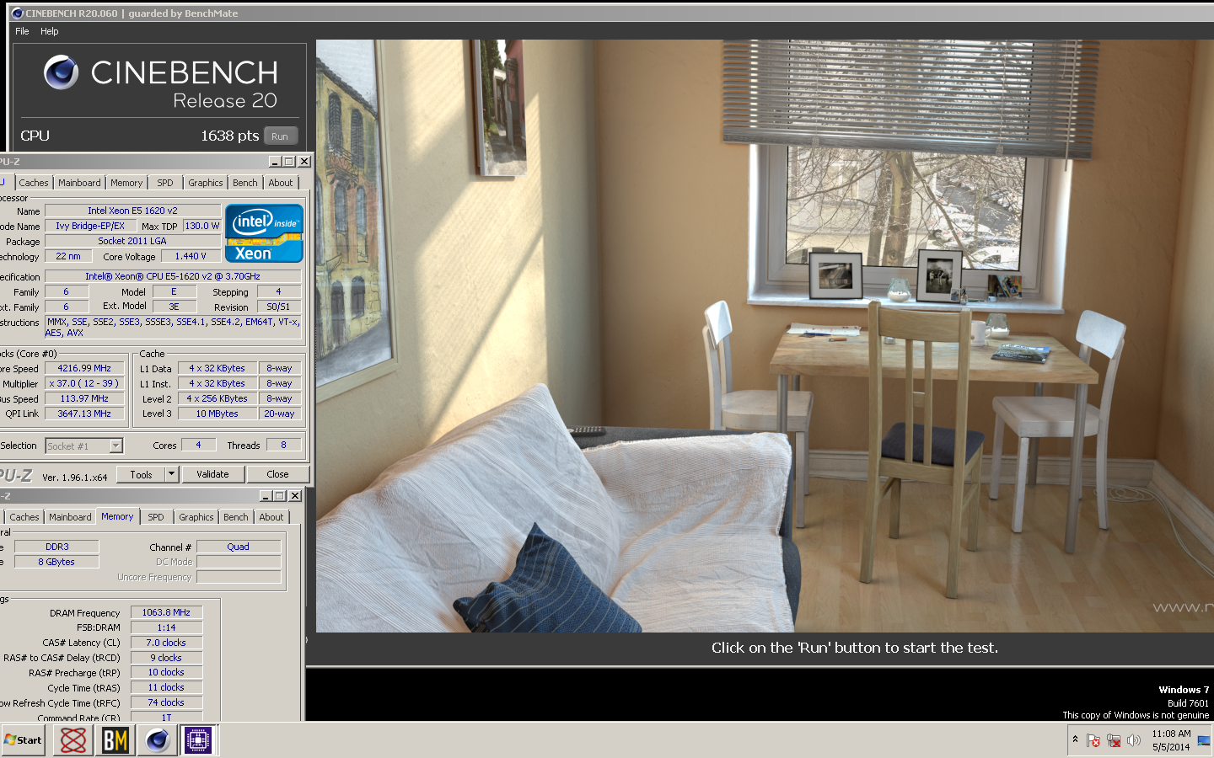Viewport: 1214px width, 758px height.
Task: Click the FSB:DRAM ratio '1:14'
Action: [166, 627]
